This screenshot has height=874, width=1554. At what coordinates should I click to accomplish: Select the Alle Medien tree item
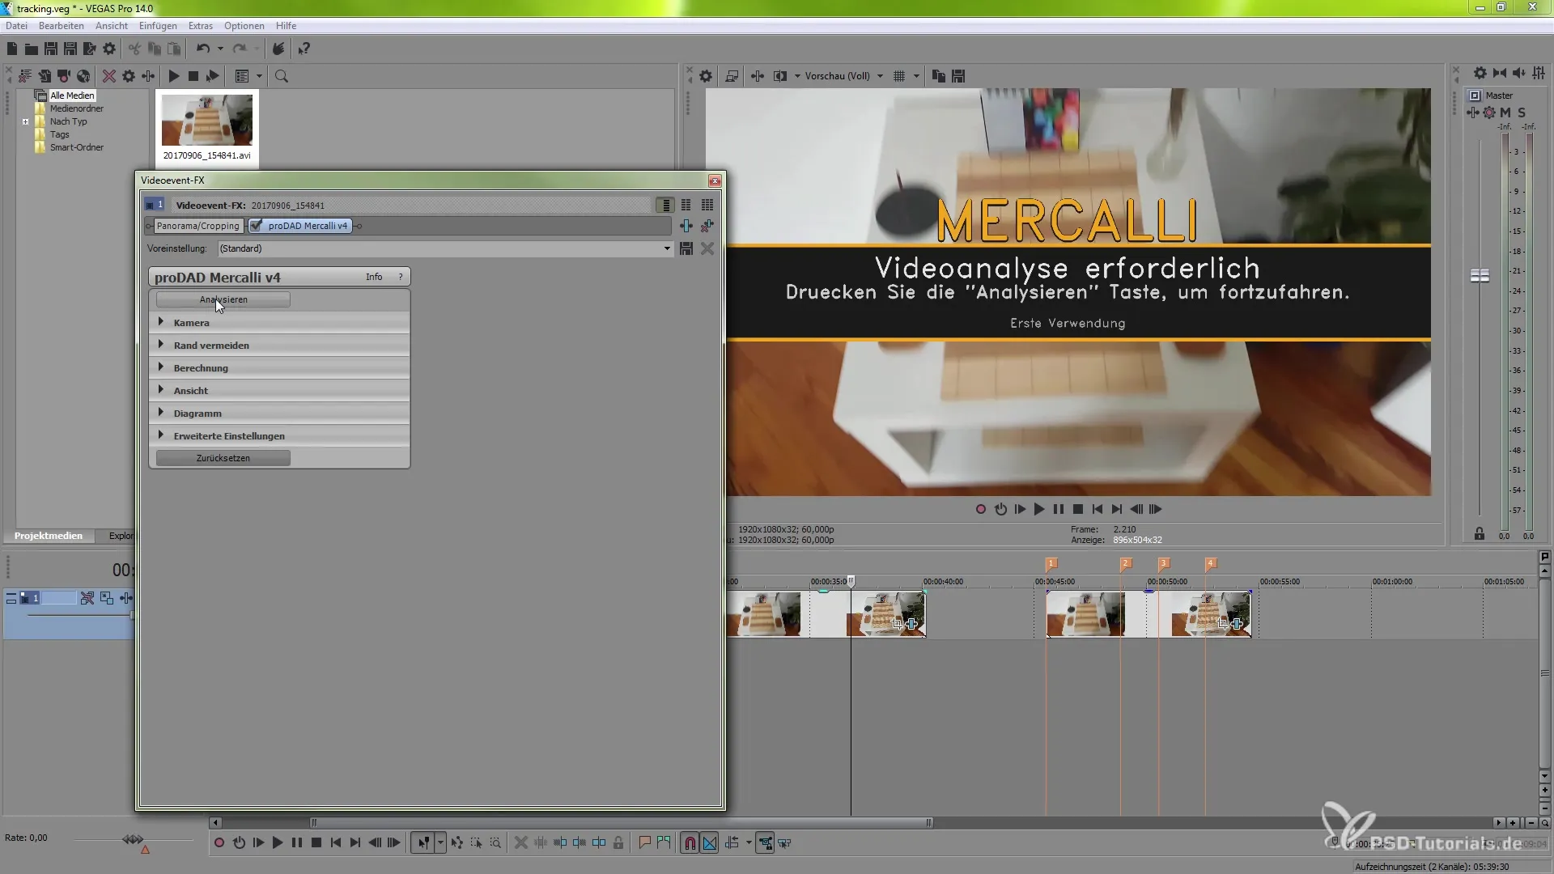pos(72,95)
